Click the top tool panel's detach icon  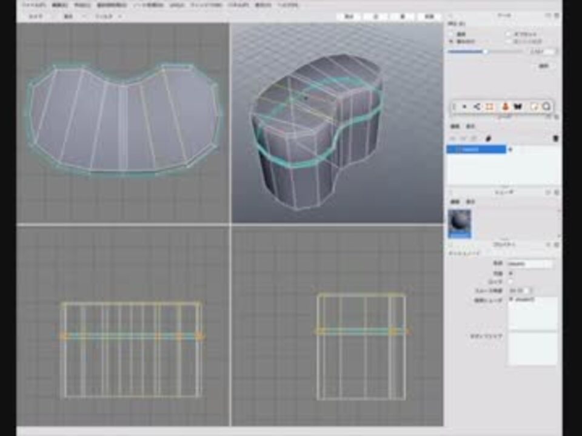click(x=548, y=15)
